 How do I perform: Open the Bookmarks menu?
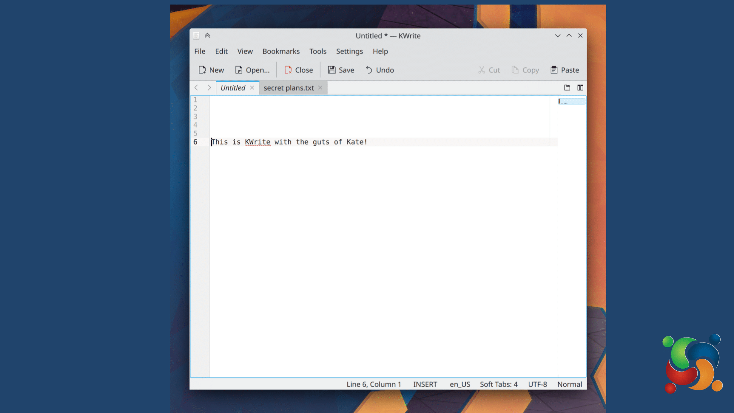[281, 51]
